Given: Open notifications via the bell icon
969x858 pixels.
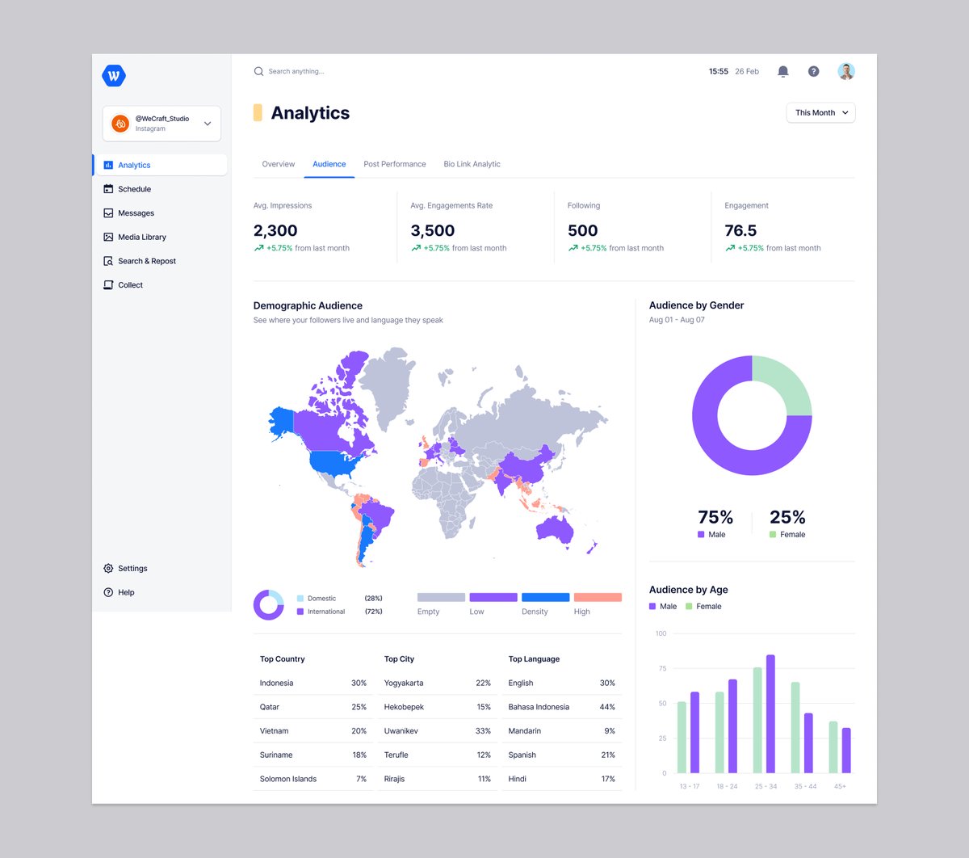Looking at the screenshot, I should tap(782, 71).
